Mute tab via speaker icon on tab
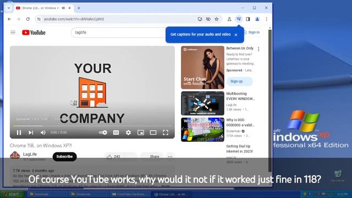Screen dimensions: 352x198 click(64, 8)
